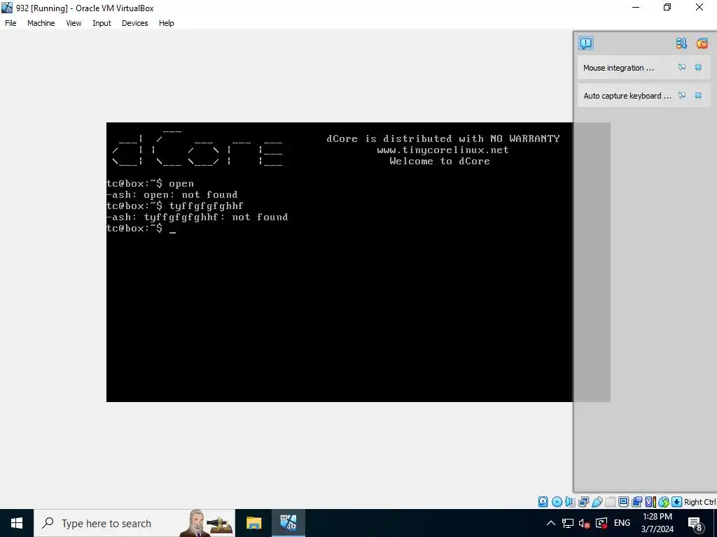Click the optical disc status icon
The height and width of the screenshot is (537, 717).
point(557,502)
